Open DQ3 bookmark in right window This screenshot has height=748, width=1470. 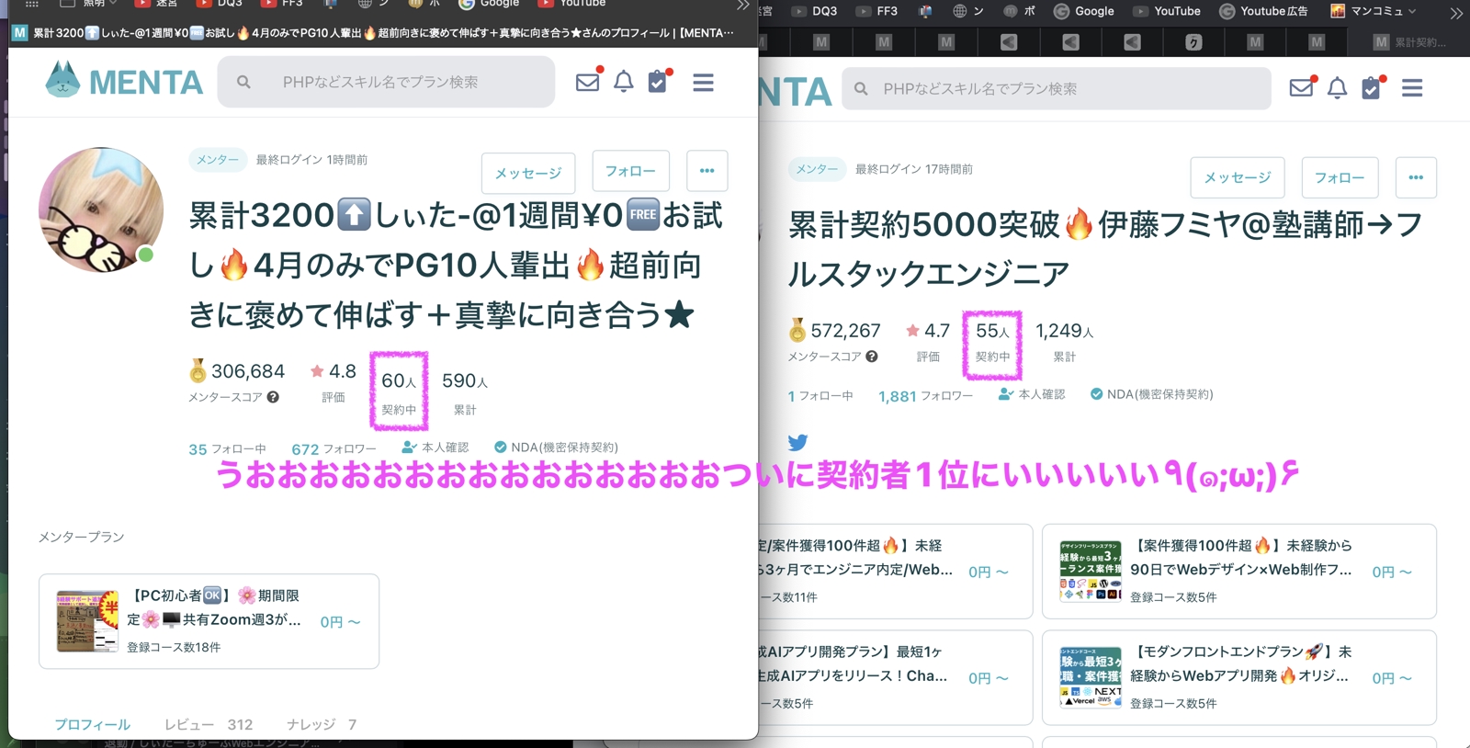[x=815, y=11]
